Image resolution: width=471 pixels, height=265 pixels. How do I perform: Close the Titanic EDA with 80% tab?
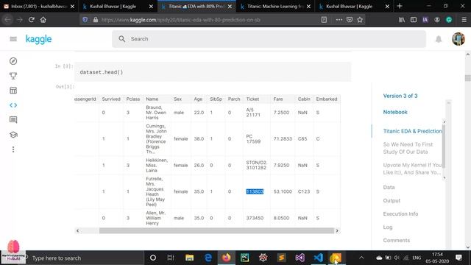click(x=230, y=7)
